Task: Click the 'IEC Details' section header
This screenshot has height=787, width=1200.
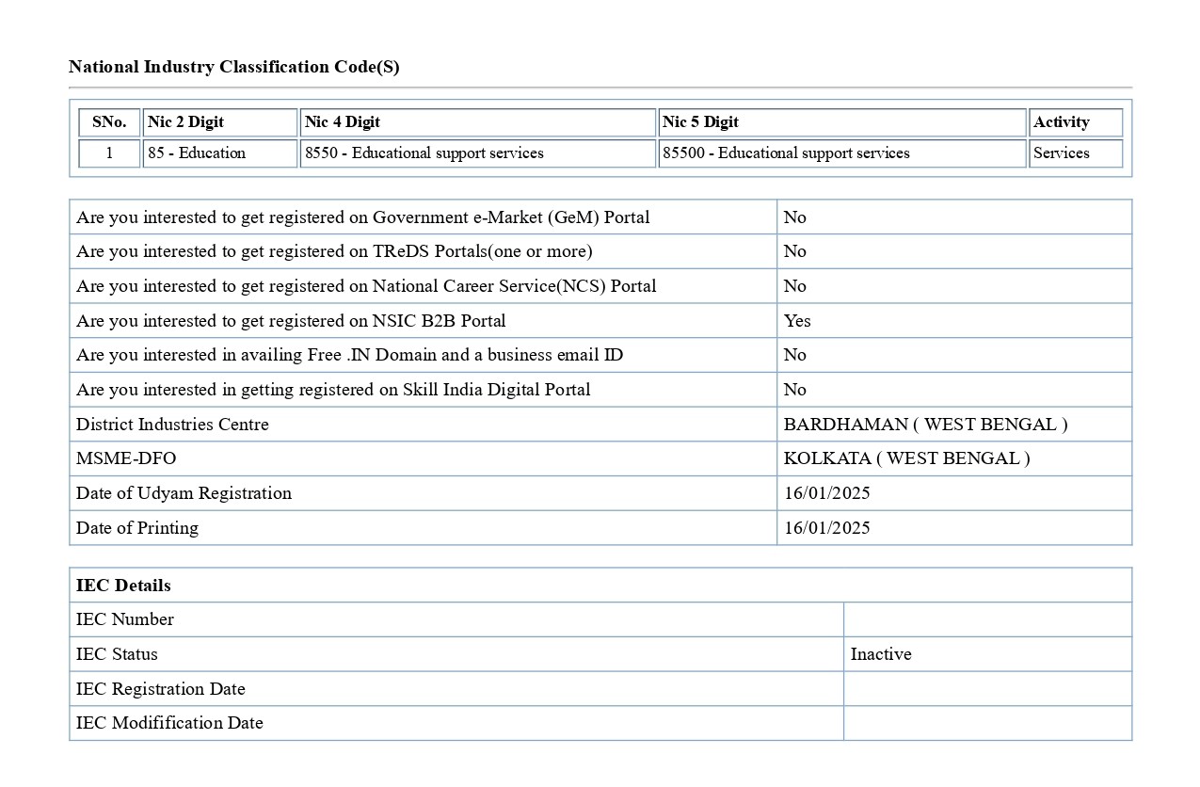Action: click(123, 586)
